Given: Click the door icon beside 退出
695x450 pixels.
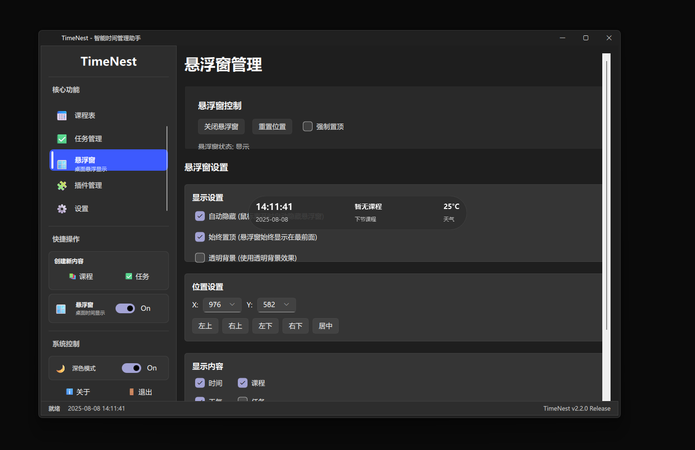Looking at the screenshot, I should [x=132, y=392].
